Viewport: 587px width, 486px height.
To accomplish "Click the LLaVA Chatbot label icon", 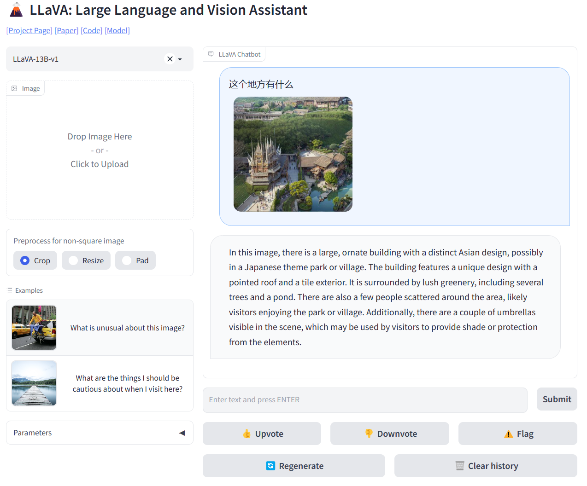I will [211, 54].
